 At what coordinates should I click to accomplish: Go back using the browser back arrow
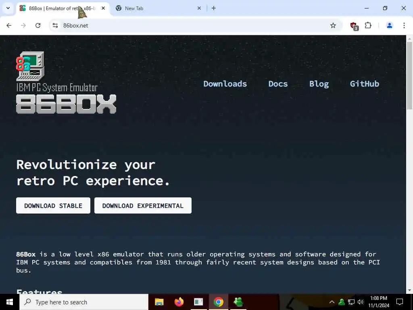9,25
